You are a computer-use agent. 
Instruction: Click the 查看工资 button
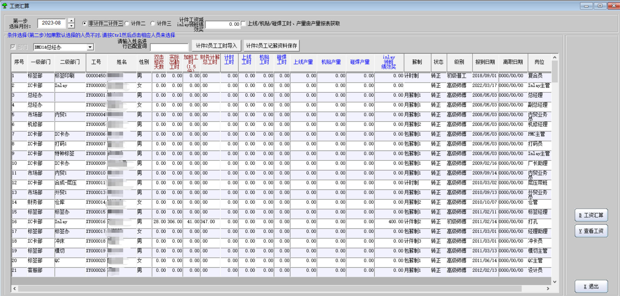pyautogui.click(x=591, y=231)
